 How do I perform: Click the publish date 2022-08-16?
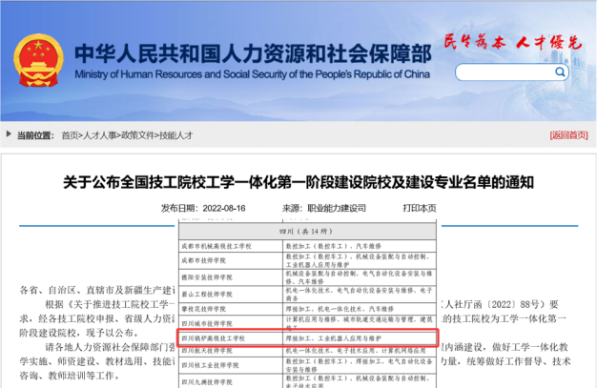tap(224, 208)
